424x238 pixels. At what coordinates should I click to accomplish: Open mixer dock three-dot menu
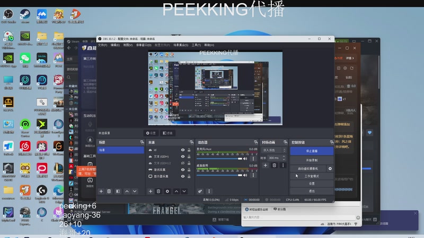tap(209, 191)
